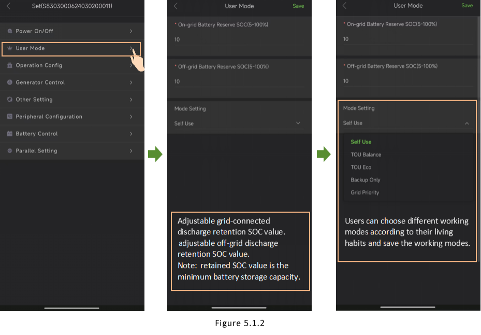This screenshot has height=335, width=481.
Task: Click the Parallel Setting icon
Action: tap(10, 151)
